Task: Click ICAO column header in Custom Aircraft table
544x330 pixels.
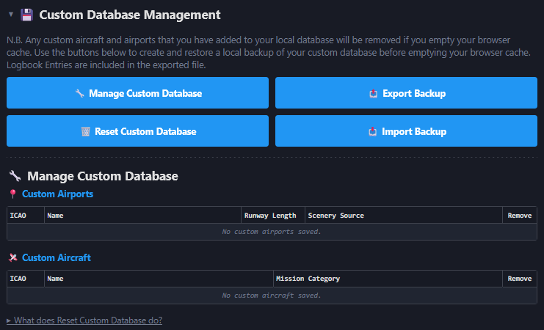Action: click(26, 279)
